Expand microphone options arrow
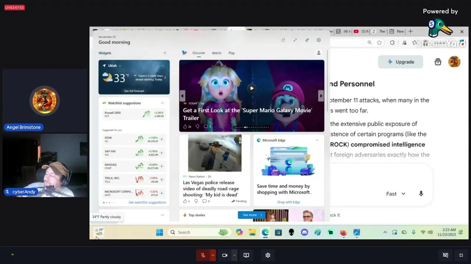Image resolution: width=471 pixels, height=264 pixels. [x=213, y=255]
